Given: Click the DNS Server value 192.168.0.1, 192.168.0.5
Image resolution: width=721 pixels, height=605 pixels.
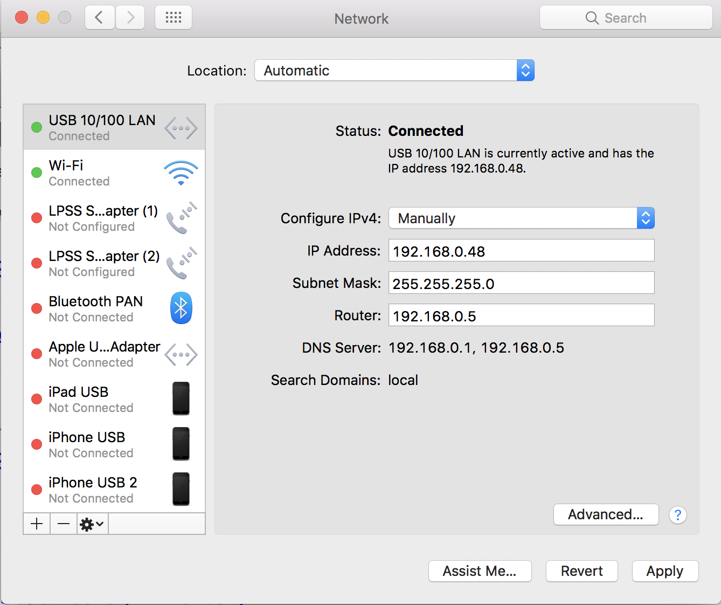Looking at the screenshot, I should [x=476, y=348].
